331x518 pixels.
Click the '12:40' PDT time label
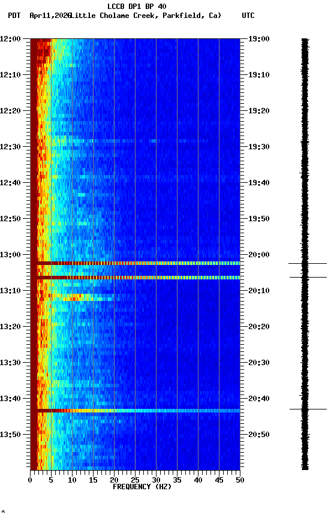(x=10, y=183)
